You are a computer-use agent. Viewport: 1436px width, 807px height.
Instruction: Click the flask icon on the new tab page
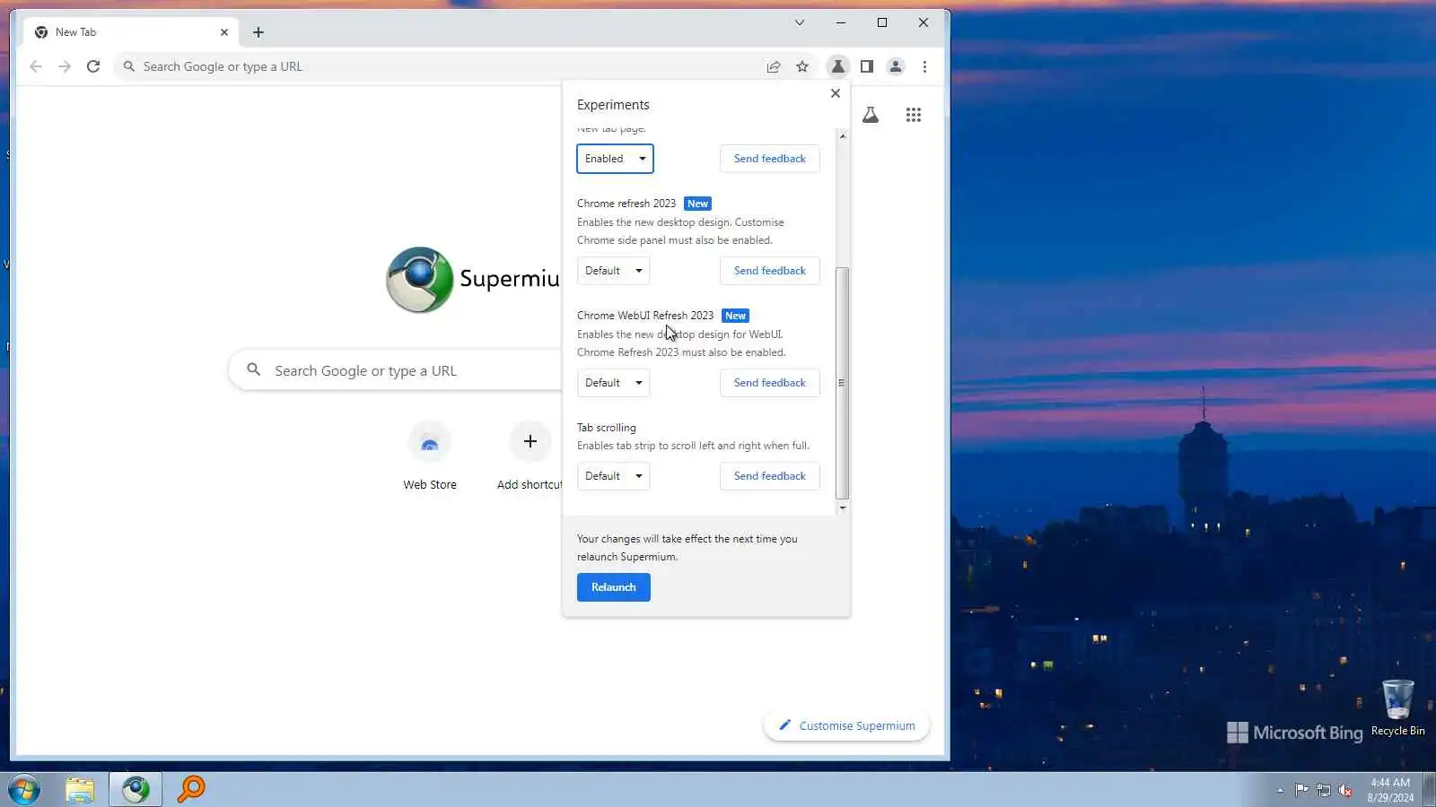[871, 115]
